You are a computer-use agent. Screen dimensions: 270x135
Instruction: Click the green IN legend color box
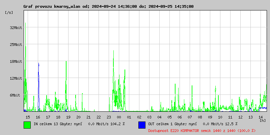point(27,125)
